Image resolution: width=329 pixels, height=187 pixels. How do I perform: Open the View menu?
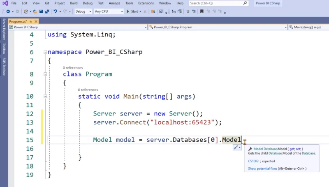tap(36, 3)
